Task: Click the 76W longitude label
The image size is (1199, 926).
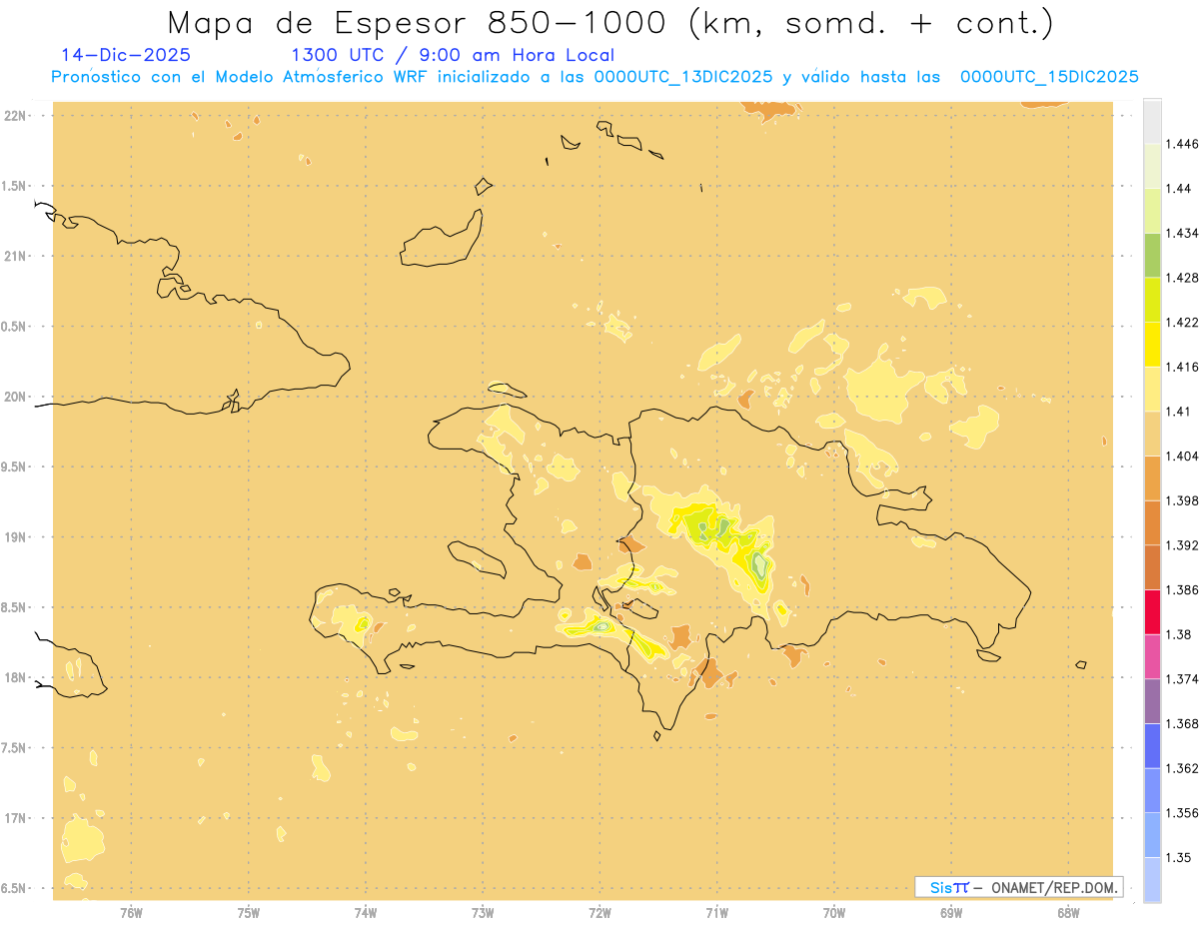Action: pos(131,911)
